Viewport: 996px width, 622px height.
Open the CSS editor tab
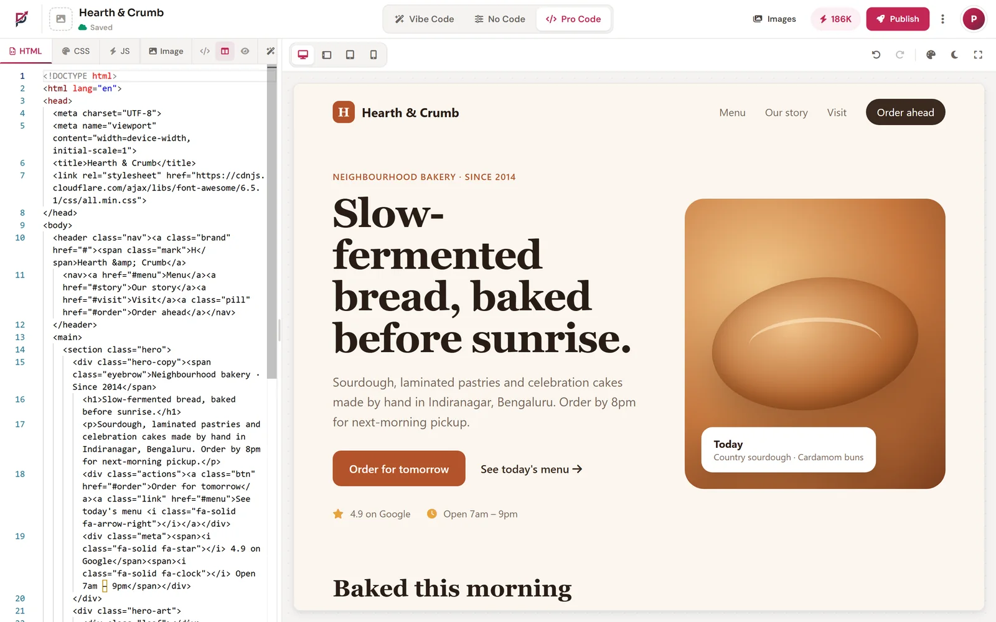point(76,51)
